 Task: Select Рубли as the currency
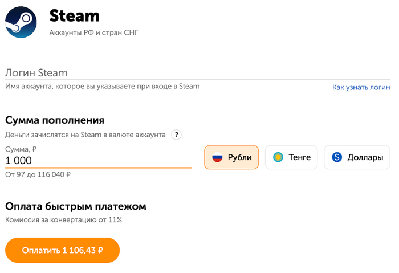pyautogui.click(x=231, y=157)
